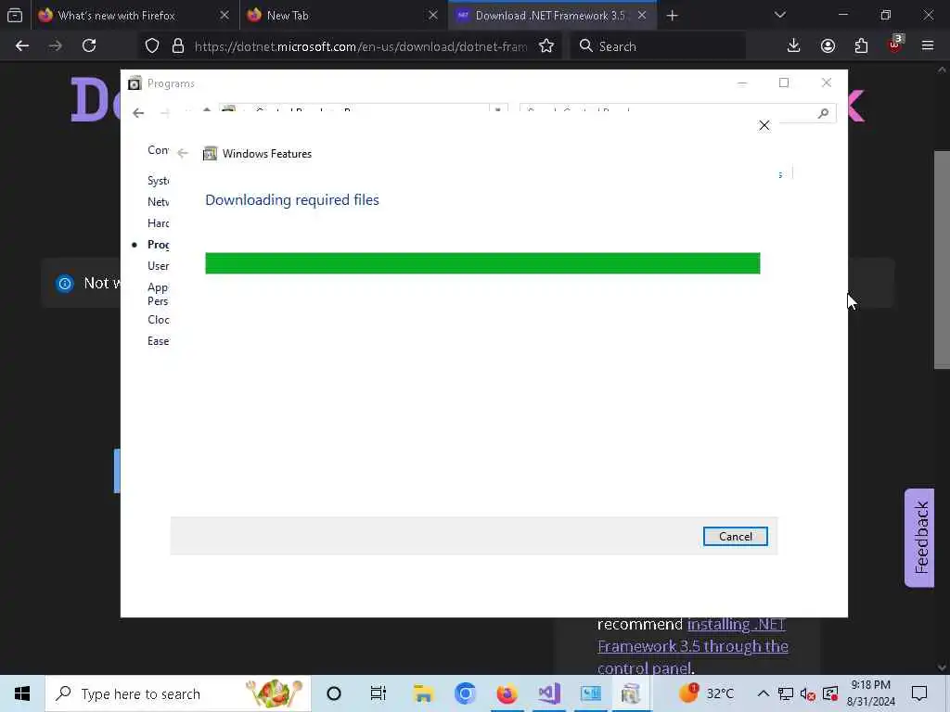Click the uBlock extension icon
Image resolution: width=950 pixels, height=712 pixels.
895,44
